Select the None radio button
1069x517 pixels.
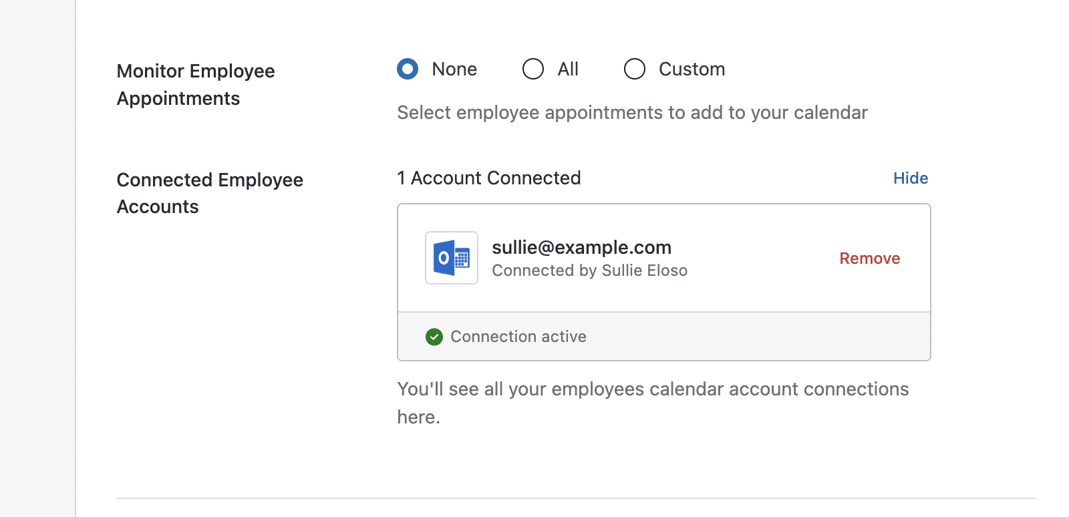(x=408, y=69)
